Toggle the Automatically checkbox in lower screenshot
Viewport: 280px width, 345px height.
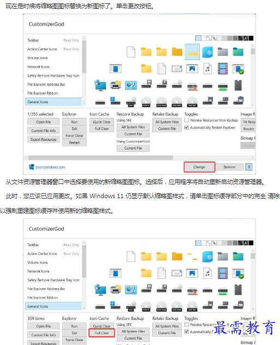point(187,331)
